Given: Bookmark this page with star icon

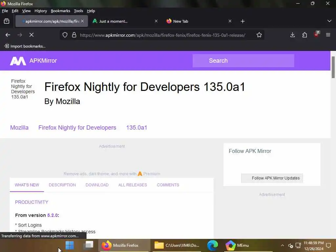Looking at the screenshot, I should pos(259,35).
